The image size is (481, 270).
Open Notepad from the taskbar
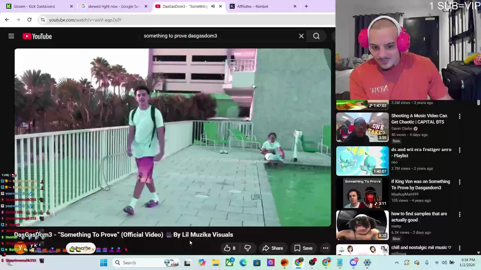[x=340, y=262]
